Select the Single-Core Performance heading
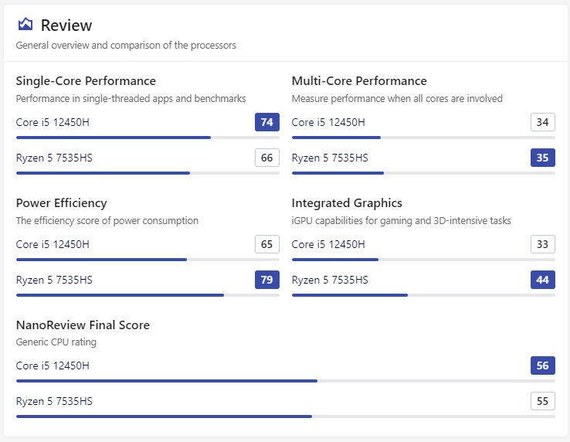This screenshot has height=442, width=570. click(x=86, y=81)
